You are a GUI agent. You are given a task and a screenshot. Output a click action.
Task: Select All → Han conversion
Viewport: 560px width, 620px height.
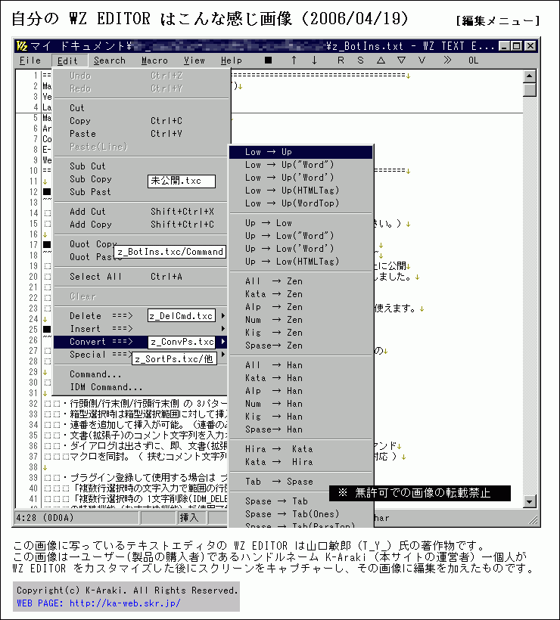tap(300, 365)
